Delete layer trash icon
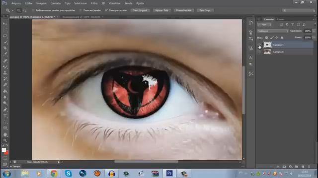 tap(309, 167)
